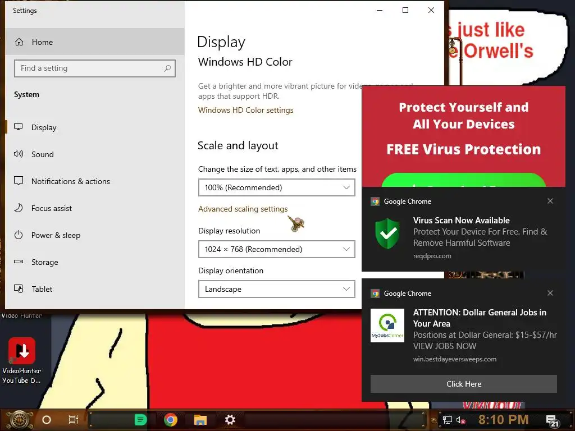
Task: Open VideoHunter YouTube Downloader desktop icon
Action: pos(22,361)
